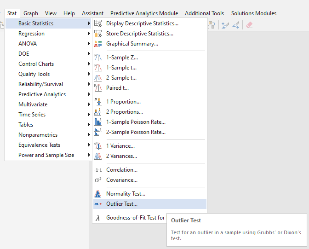This screenshot has height=249, width=309.
Task: Click the pink eraser toolbar icon
Action: [249, 25]
